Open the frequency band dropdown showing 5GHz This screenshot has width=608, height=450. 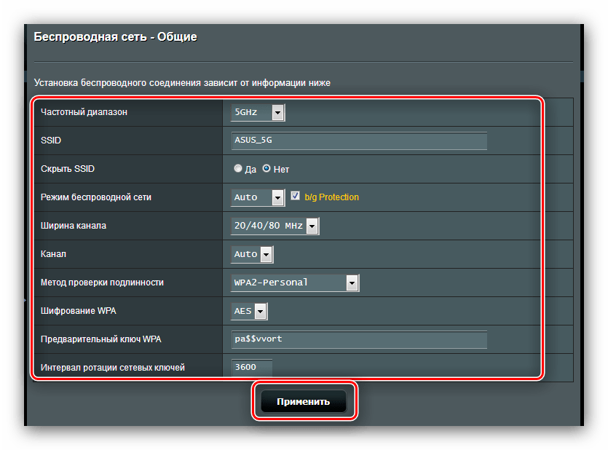[x=258, y=112]
